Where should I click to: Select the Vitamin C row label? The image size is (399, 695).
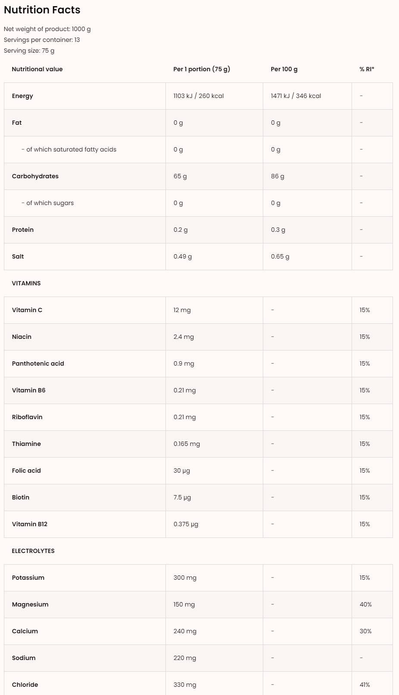point(27,310)
